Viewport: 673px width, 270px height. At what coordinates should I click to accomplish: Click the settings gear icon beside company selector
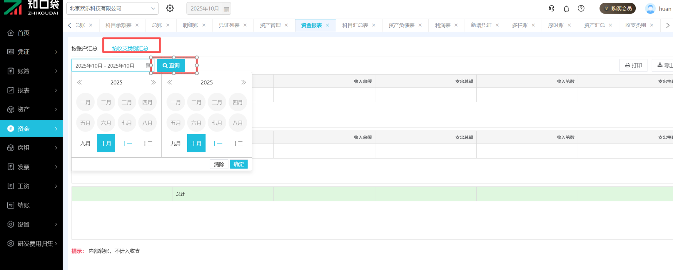170,8
